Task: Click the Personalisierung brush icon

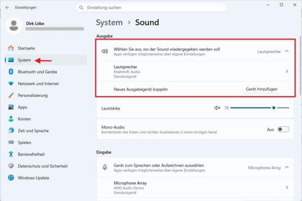Action: [11, 95]
